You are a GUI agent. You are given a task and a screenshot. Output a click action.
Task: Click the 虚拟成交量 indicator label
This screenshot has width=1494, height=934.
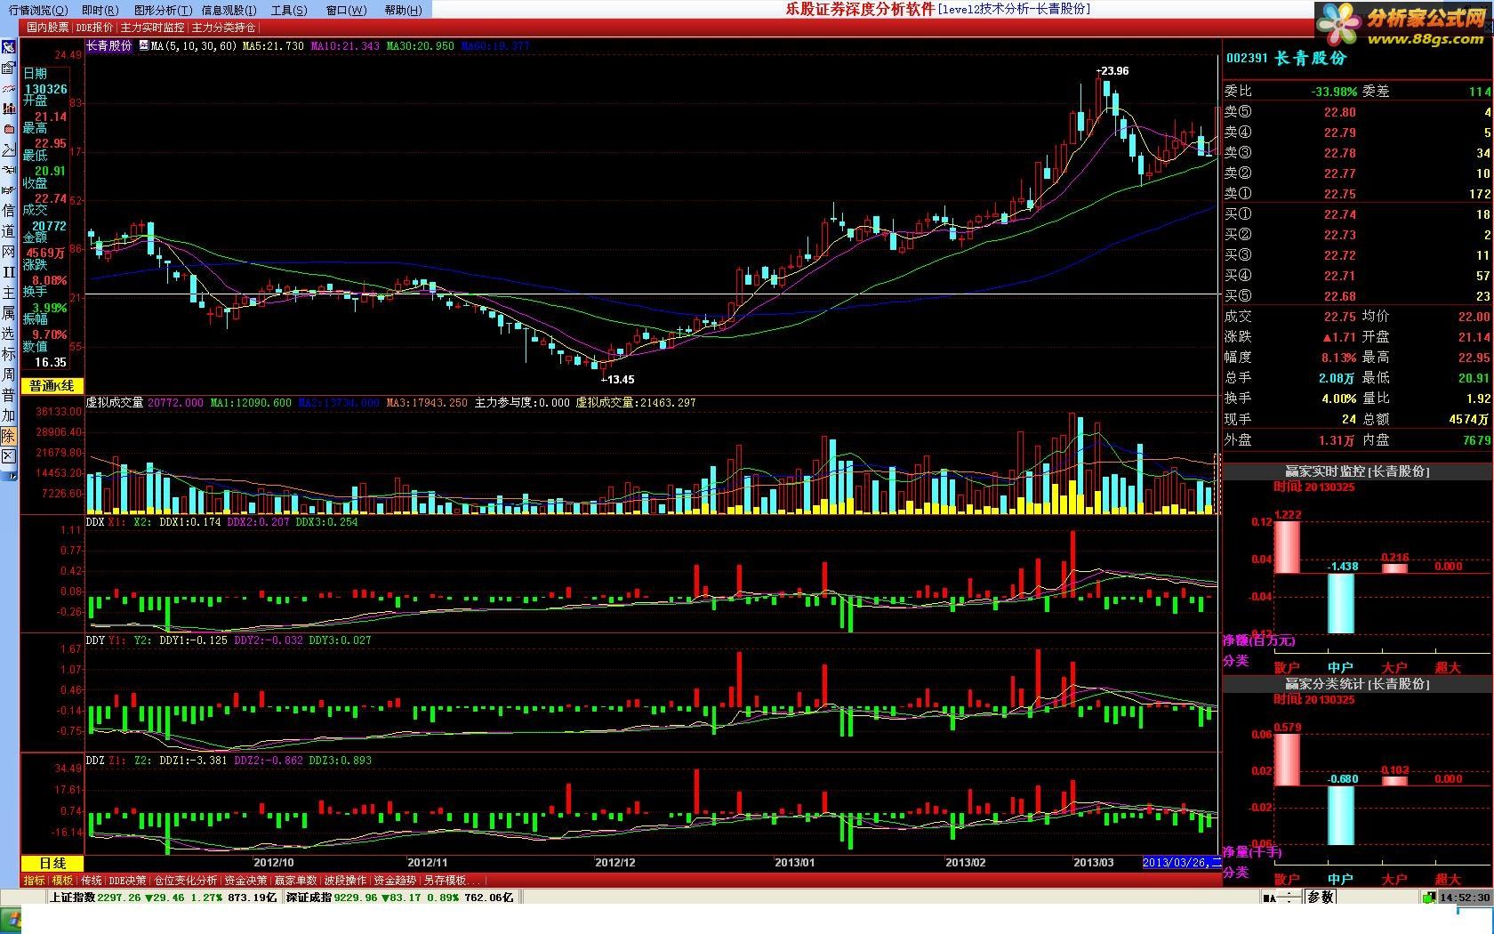(x=115, y=403)
